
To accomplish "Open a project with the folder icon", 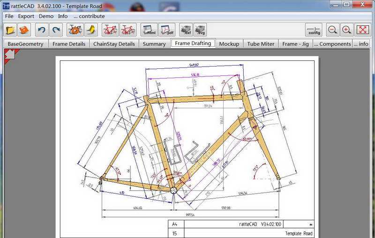I will [x=10, y=30].
